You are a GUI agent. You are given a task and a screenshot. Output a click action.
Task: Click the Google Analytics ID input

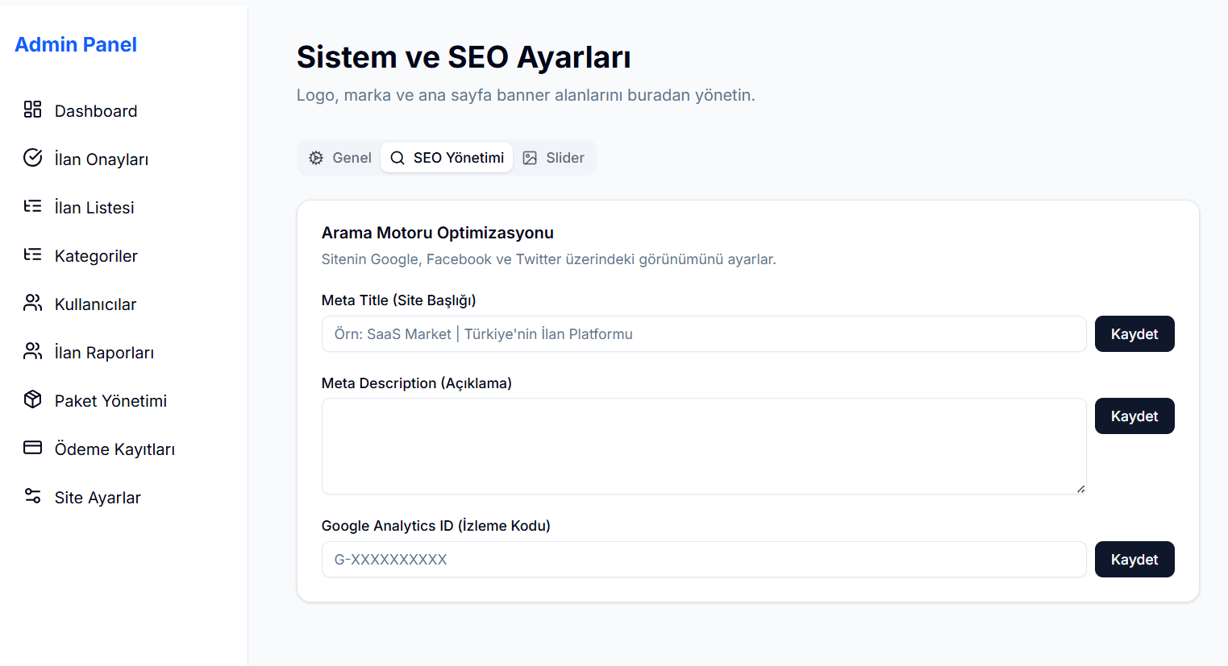[703, 560]
